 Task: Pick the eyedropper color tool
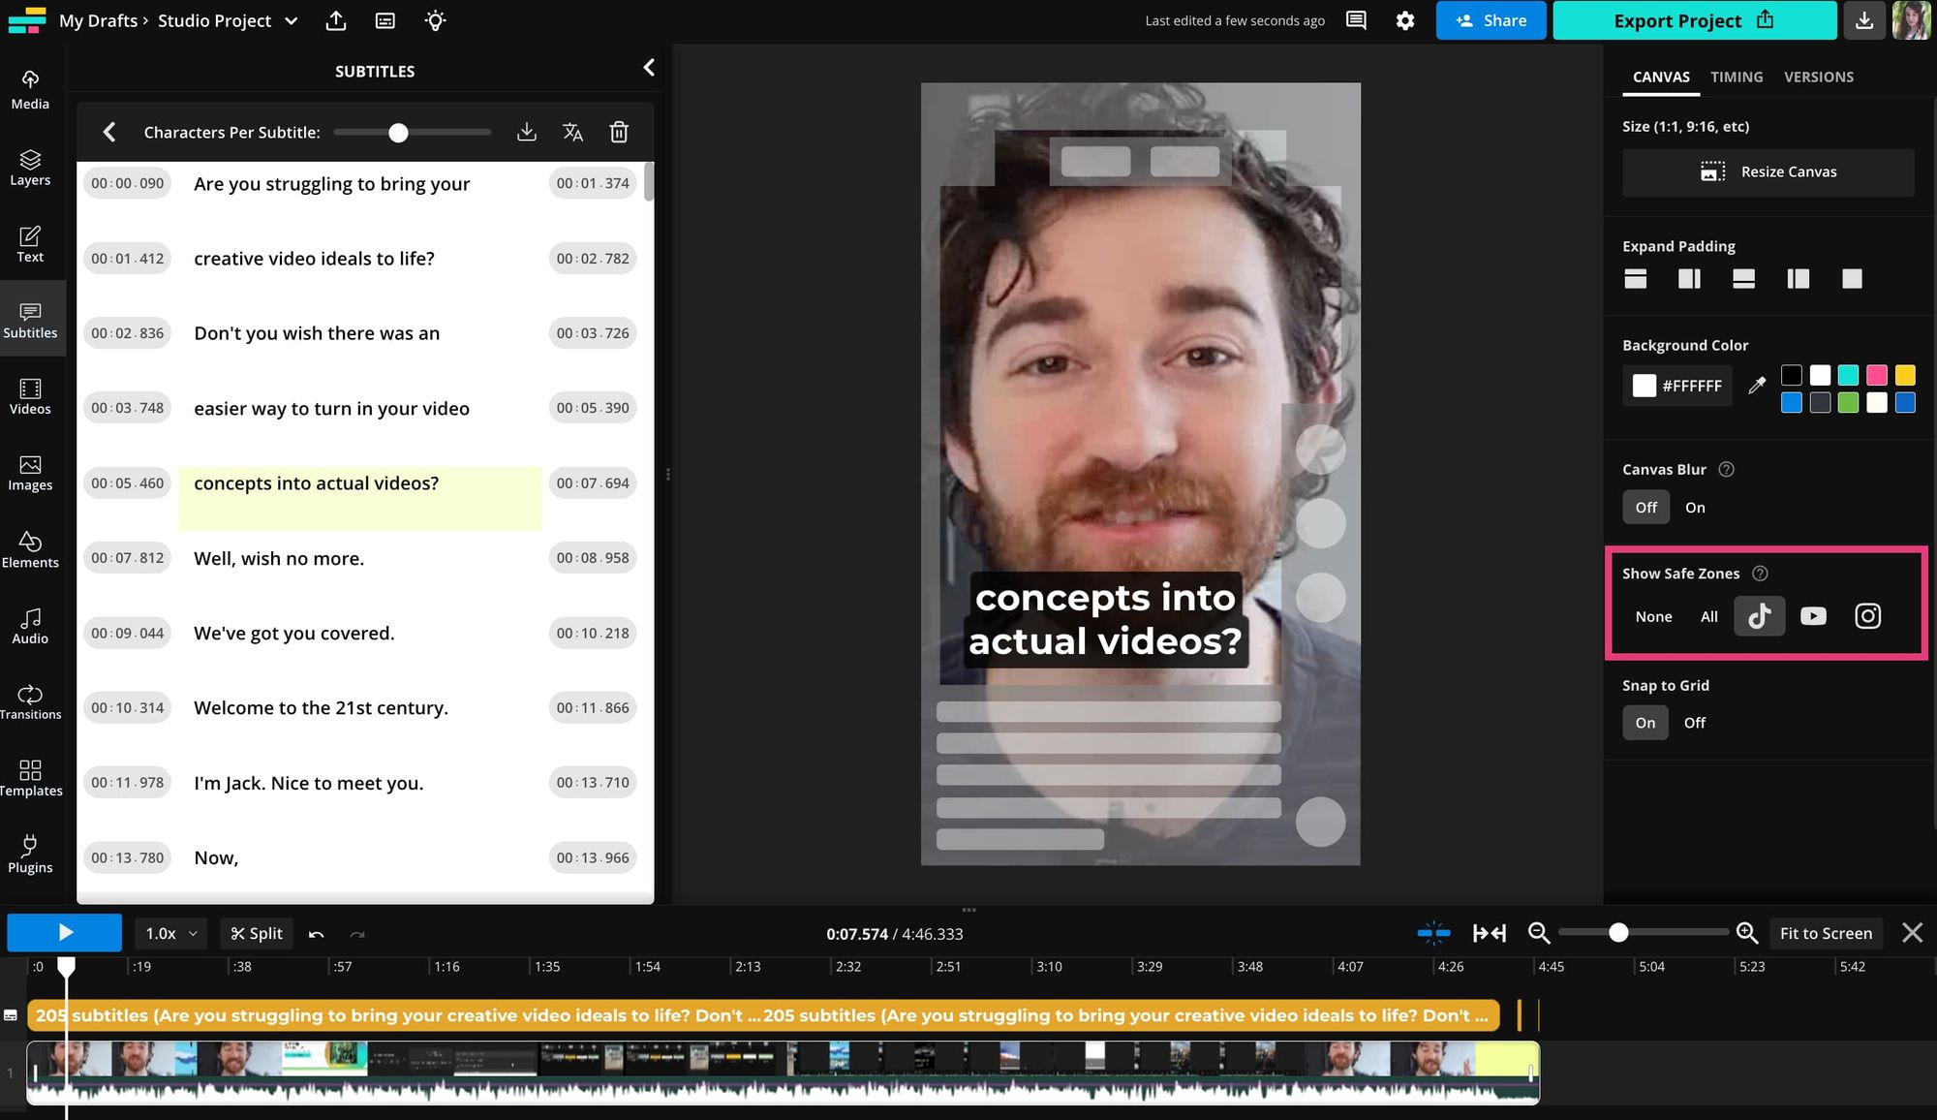[1756, 386]
